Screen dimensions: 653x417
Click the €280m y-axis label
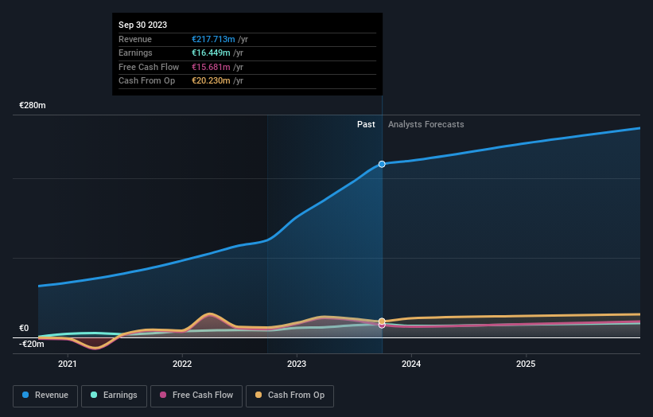tap(33, 105)
